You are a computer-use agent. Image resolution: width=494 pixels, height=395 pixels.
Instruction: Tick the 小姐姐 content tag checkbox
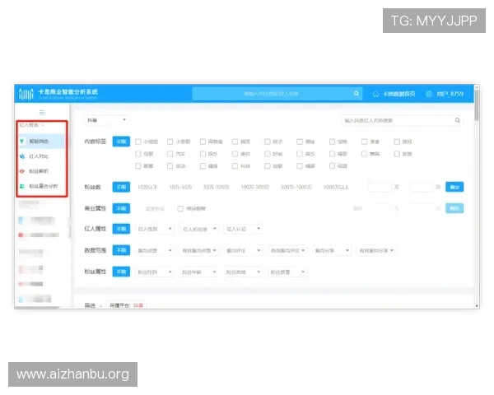pyautogui.click(x=138, y=142)
